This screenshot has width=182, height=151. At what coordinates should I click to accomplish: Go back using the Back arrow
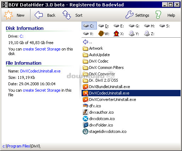click(39, 15)
